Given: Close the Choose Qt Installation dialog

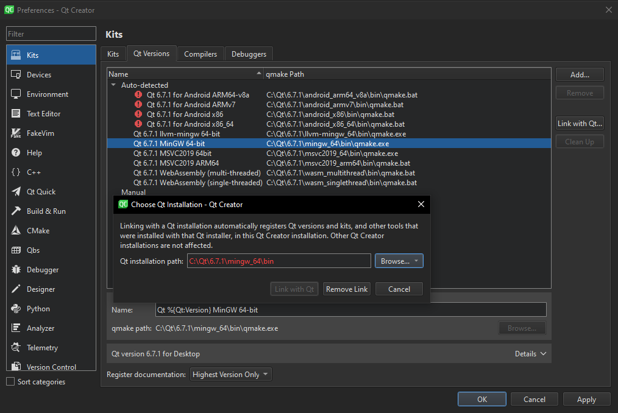Looking at the screenshot, I should point(421,204).
